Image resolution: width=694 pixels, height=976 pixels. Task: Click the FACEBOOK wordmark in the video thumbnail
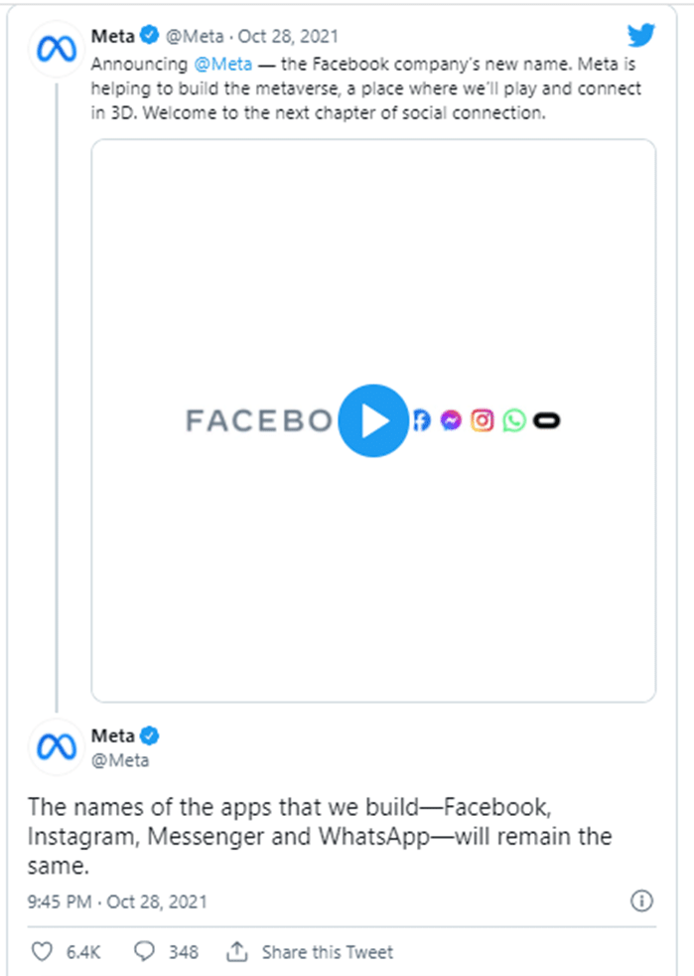pos(258,420)
